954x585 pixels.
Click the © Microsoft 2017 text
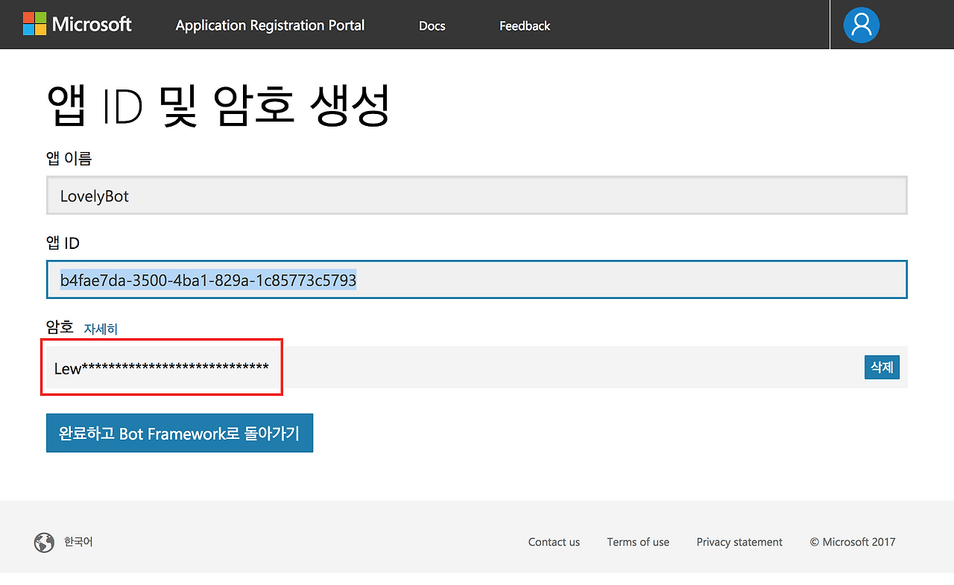853,543
